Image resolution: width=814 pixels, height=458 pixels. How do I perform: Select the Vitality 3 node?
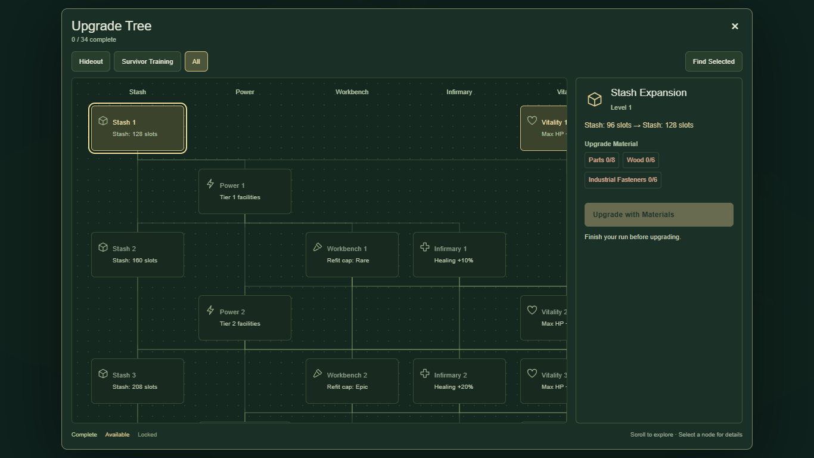[543, 381]
